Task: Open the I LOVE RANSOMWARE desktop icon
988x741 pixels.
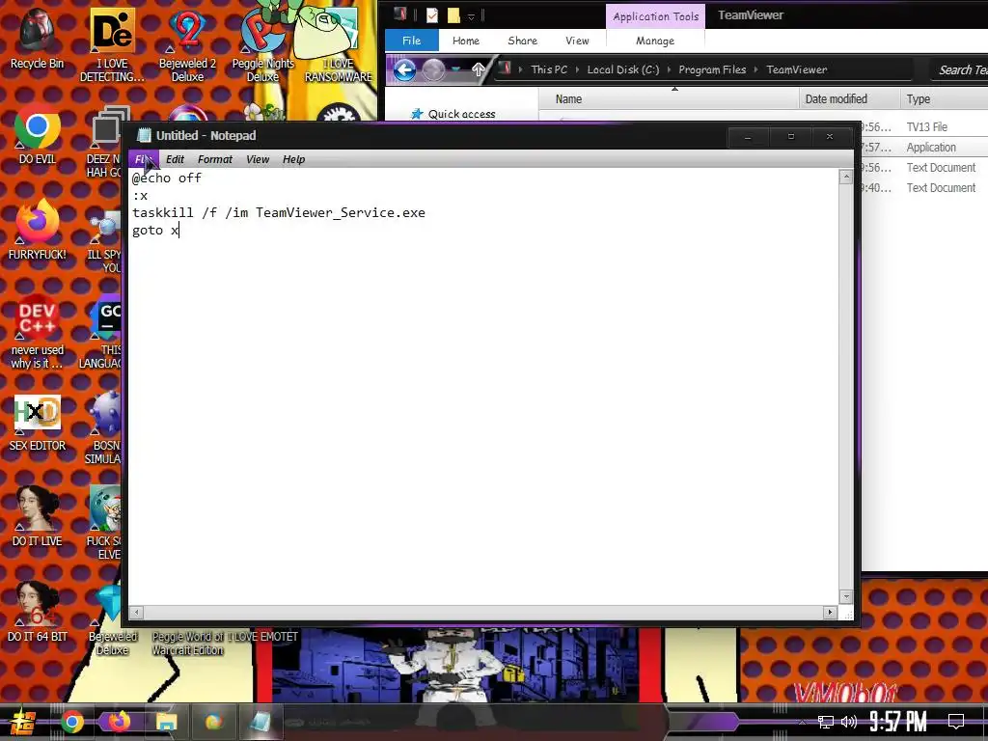Action: [x=339, y=44]
